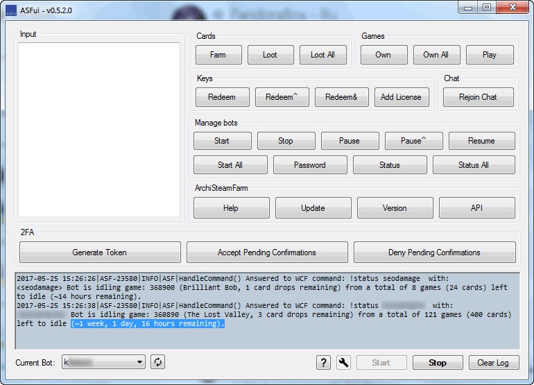The image size is (534, 385).
Task: Click the Clear Log button
Action: (x=494, y=363)
